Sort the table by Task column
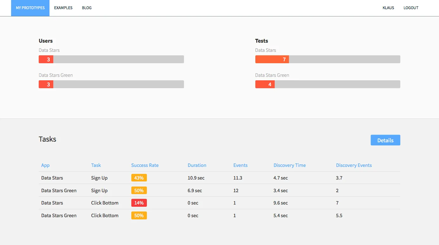This screenshot has width=439, height=245. click(96, 165)
